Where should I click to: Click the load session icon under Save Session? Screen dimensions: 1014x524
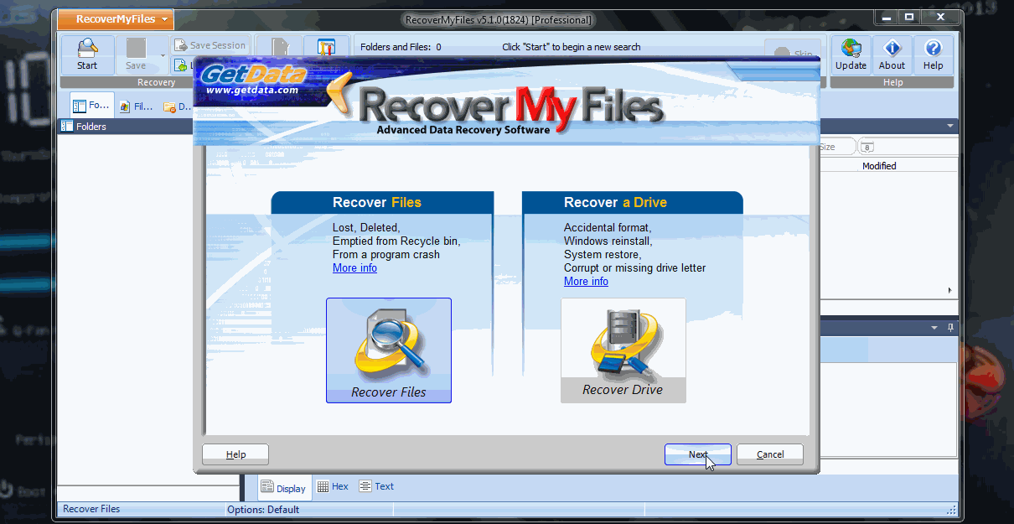coord(180,65)
